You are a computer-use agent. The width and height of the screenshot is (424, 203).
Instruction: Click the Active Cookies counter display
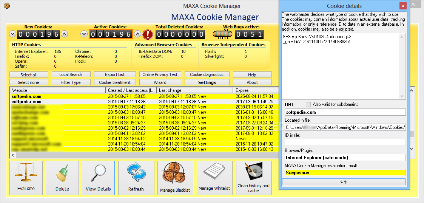tap(111, 34)
